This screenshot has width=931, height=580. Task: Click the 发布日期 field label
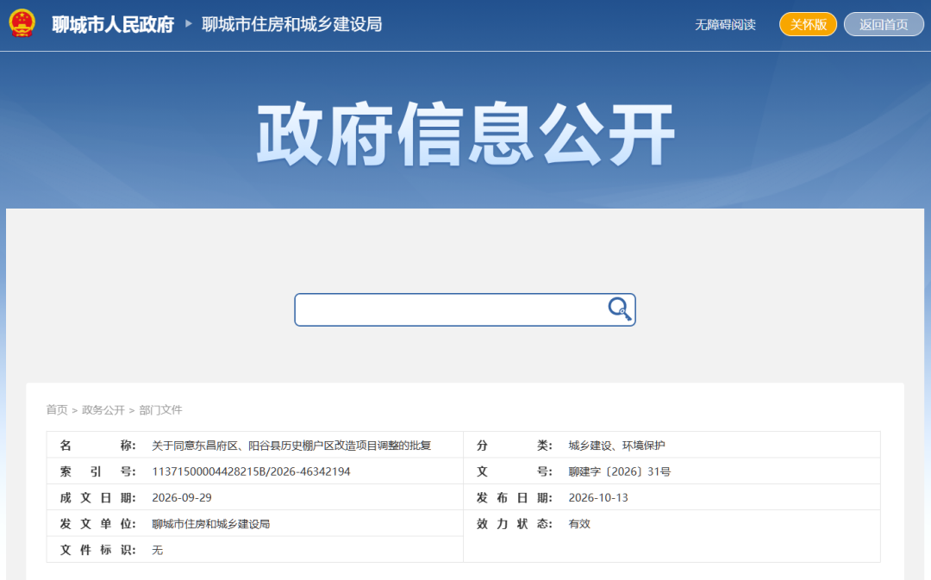point(514,497)
